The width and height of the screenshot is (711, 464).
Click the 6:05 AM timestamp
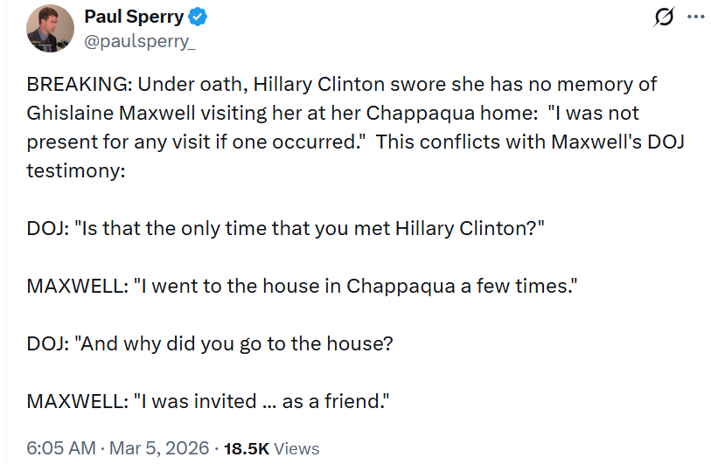pyautogui.click(x=61, y=448)
